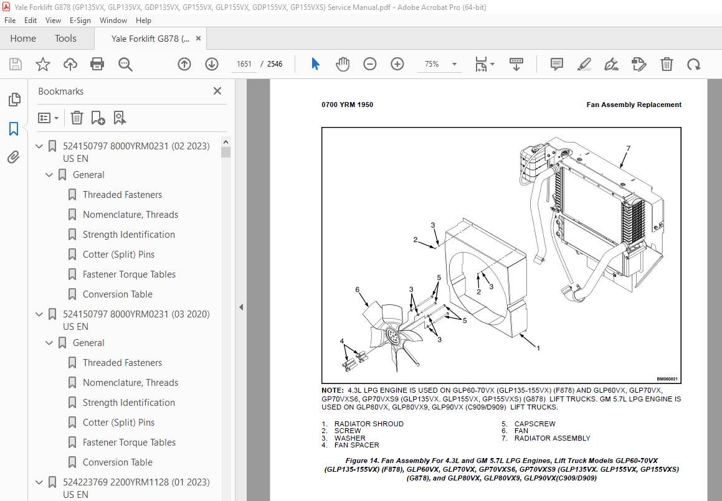Image resolution: width=722 pixels, height=501 pixels.
Task: Click bookmarks scrollbar up arrow
Action: [226, 141]
